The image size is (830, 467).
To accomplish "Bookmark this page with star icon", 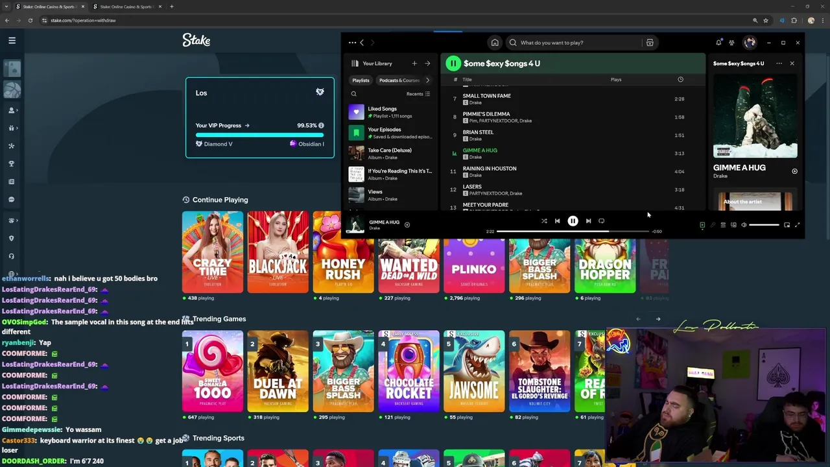I will coord(766,20).
